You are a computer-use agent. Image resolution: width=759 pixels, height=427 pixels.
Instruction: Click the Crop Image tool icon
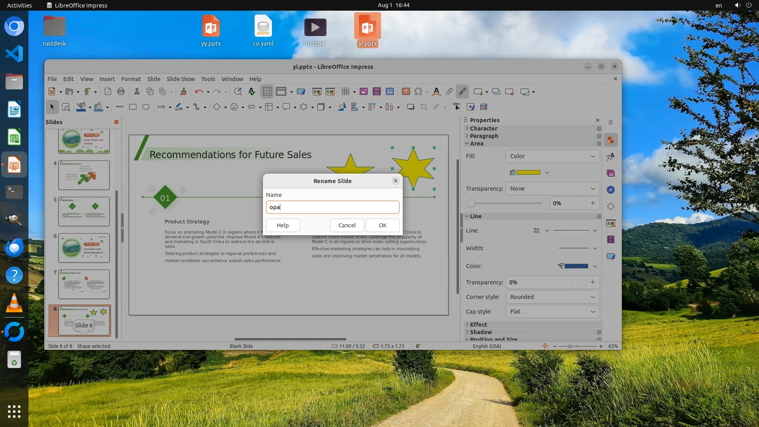pyautogui.click(x=424, y=107)
